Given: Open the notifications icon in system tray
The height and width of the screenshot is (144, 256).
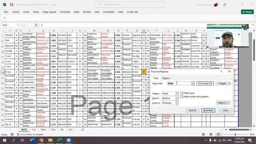Looking at the screenshot, I should click(250, 140).
